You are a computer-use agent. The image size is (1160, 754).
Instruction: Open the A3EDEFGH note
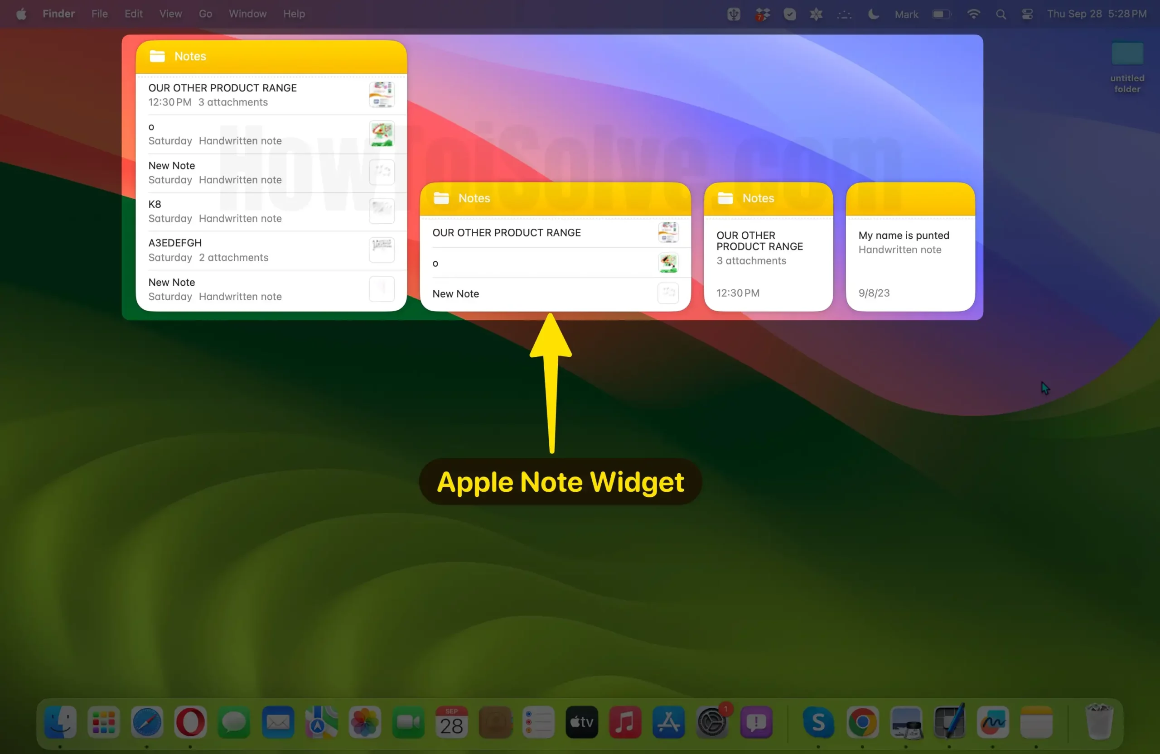[271, 250]
